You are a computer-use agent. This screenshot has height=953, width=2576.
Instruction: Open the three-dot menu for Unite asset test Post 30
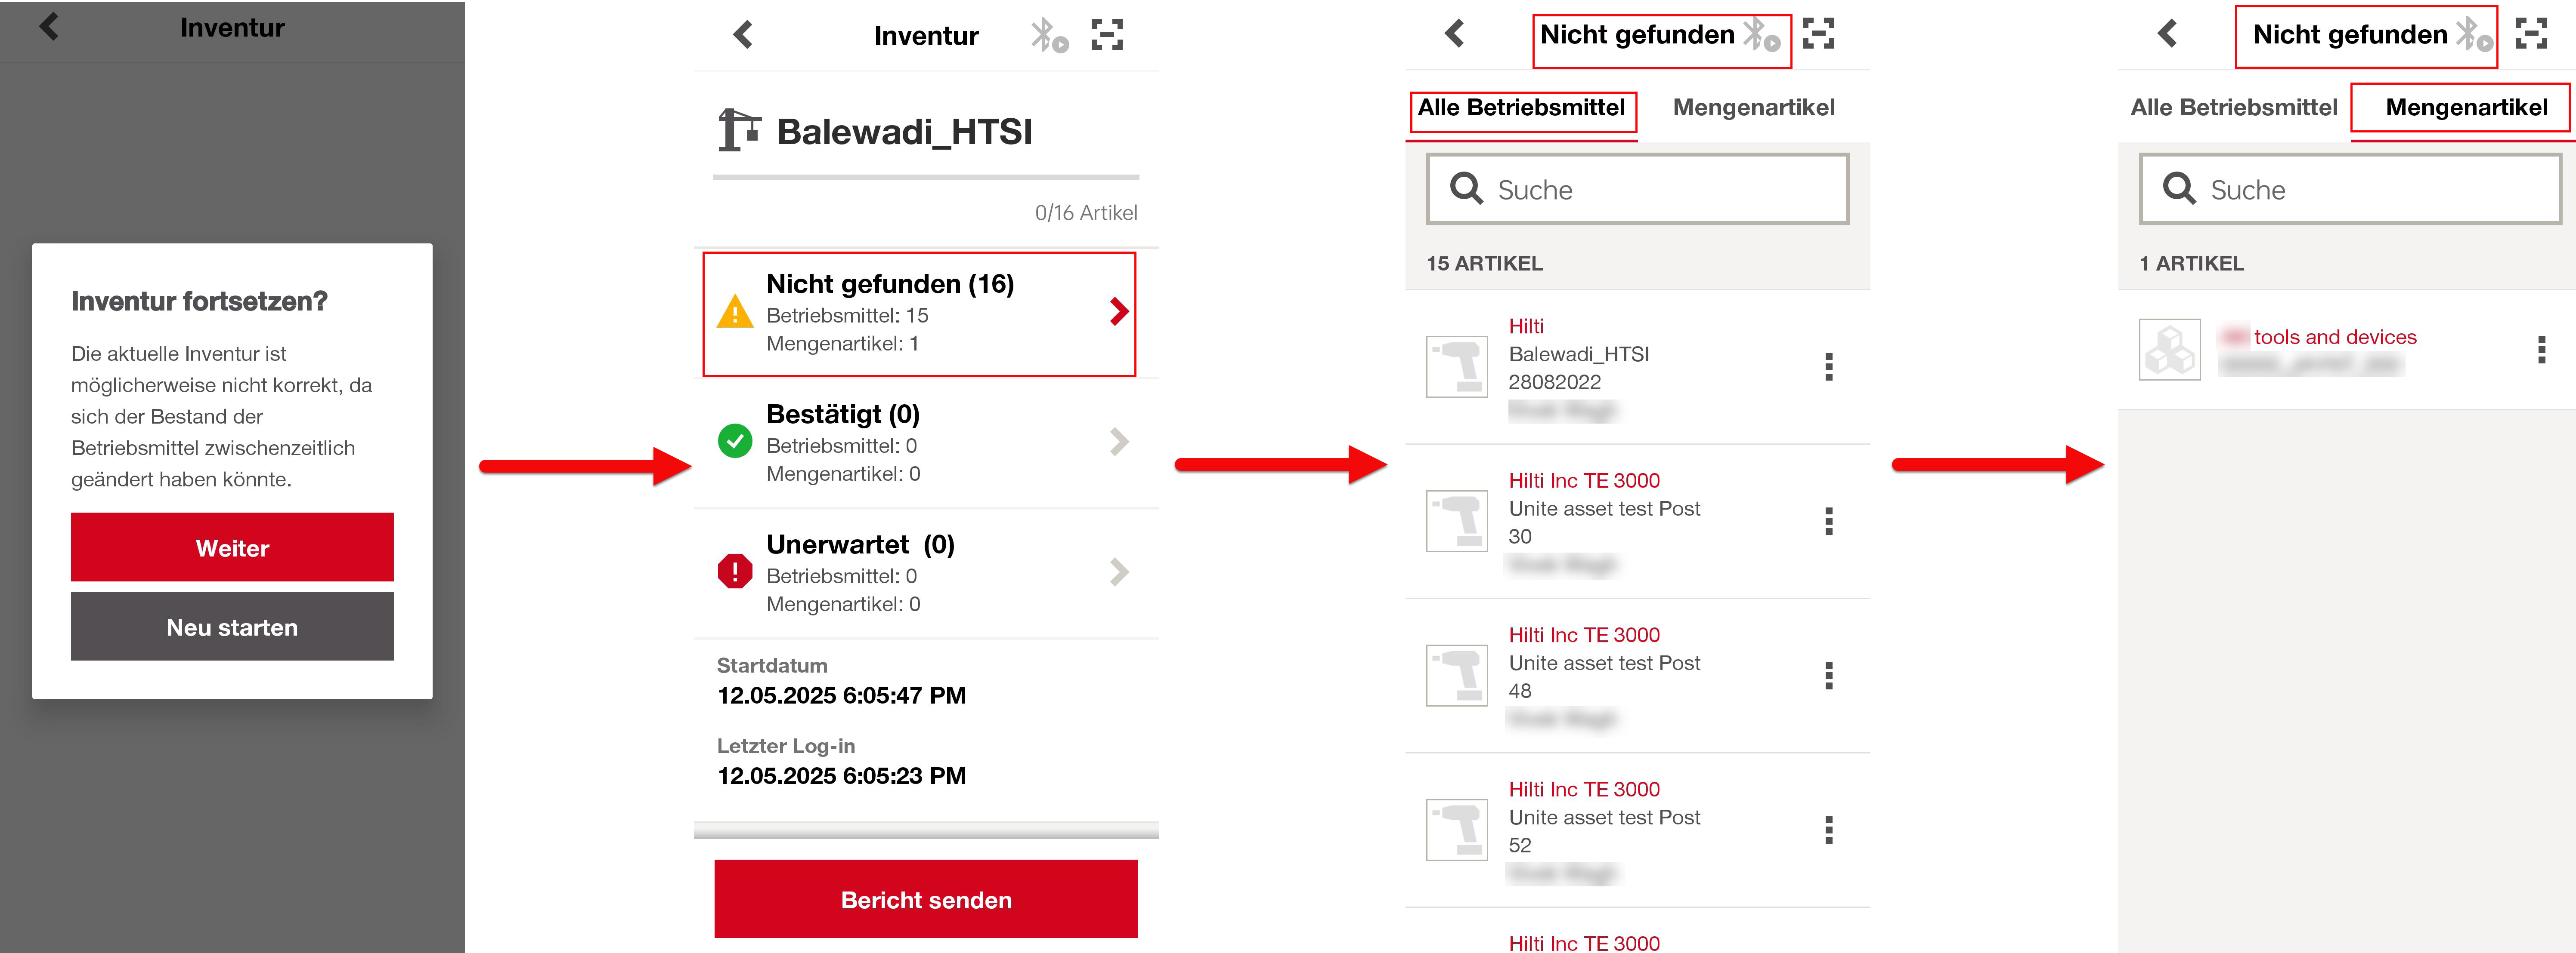(1829, 522)
